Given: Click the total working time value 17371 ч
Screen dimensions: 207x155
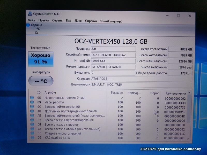Looking at the screenshot, I should [180, 73].
